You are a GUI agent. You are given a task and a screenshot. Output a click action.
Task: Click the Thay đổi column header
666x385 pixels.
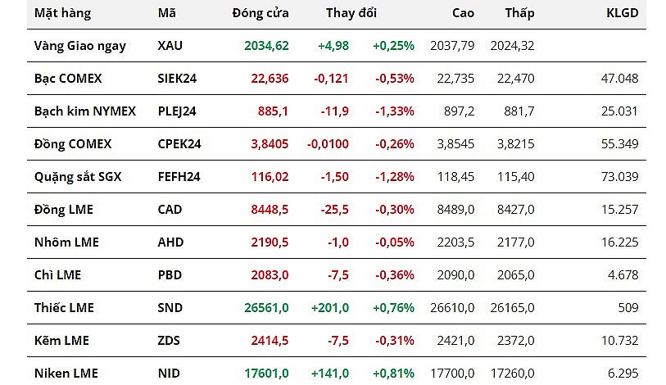(x=351, y=13)
